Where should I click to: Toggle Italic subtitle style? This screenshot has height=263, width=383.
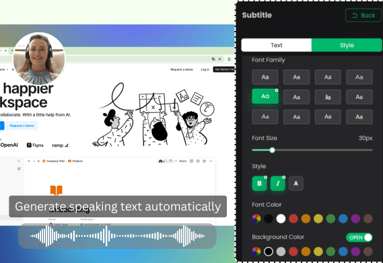(278, 184)
